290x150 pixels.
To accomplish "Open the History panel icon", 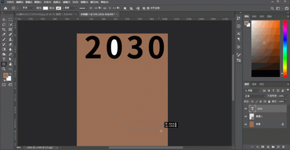I will [x=239, y=18].
